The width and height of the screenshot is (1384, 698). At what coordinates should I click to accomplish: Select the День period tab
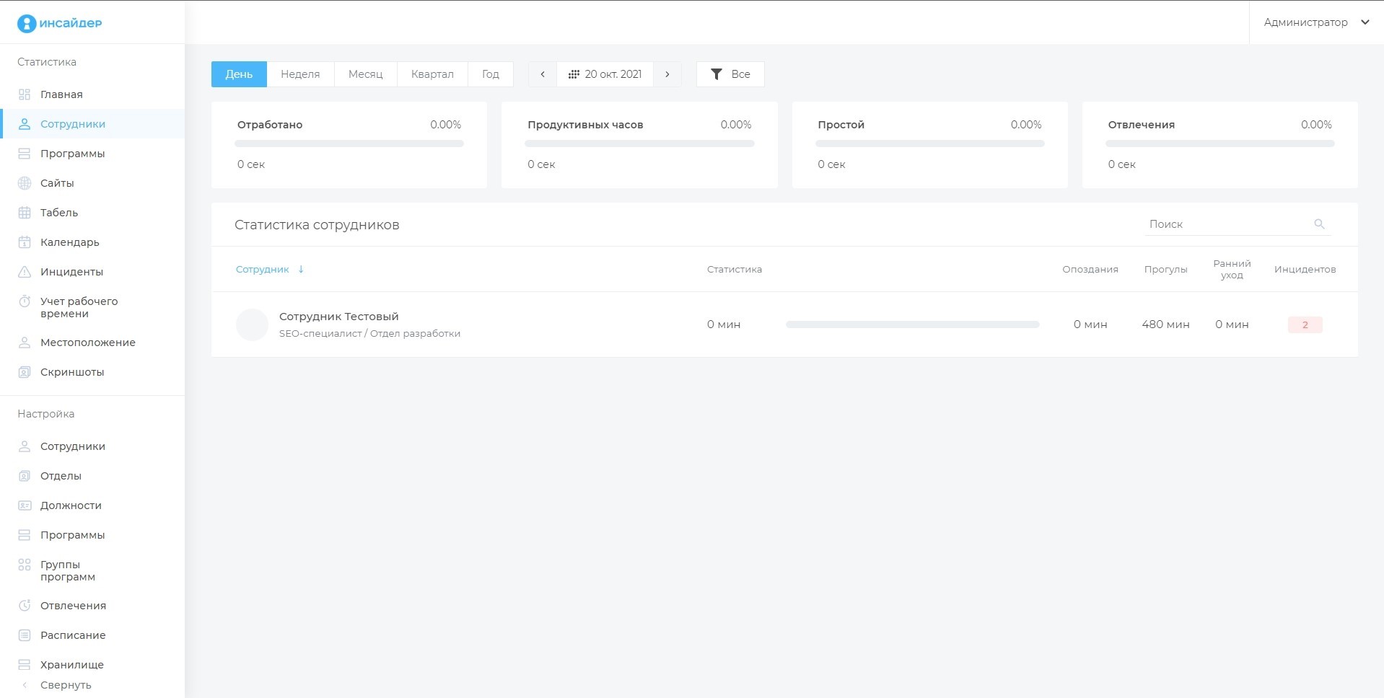(x=239, y=74)
